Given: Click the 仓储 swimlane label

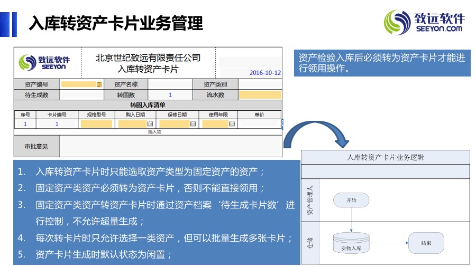Looking at the screenshot, I should (x=310, y=243).
